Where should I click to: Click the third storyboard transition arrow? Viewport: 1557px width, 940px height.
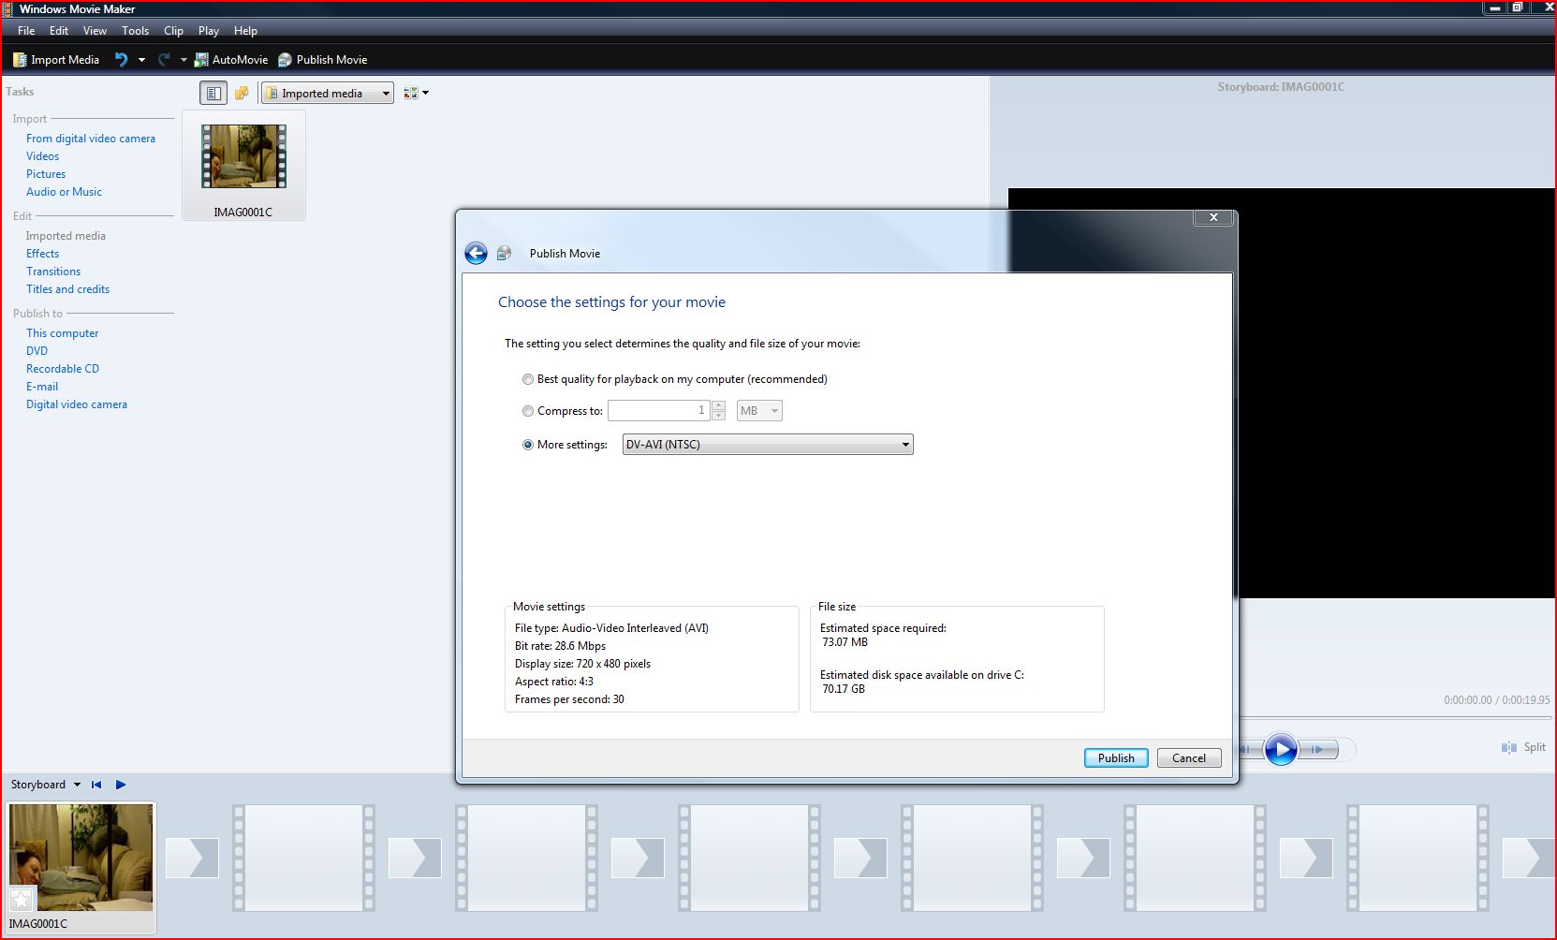638,858
